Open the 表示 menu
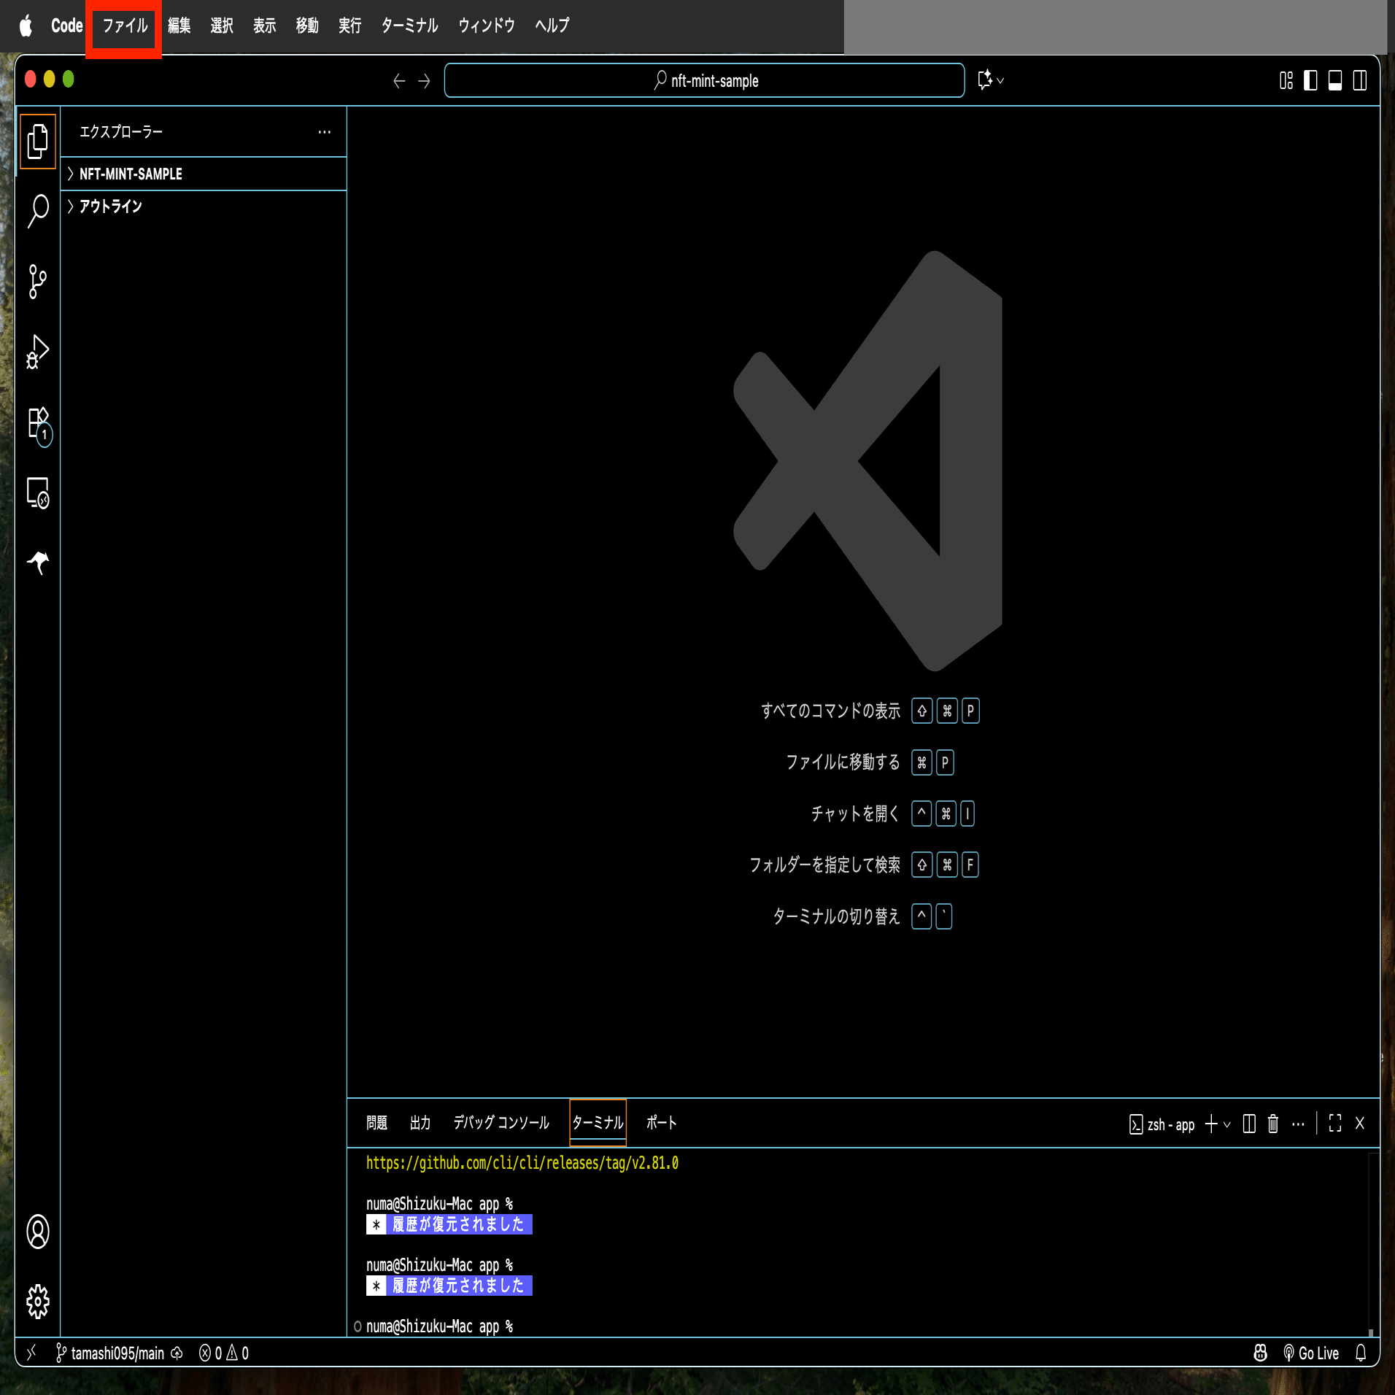 pyautogui.click(x=264, y=26)
